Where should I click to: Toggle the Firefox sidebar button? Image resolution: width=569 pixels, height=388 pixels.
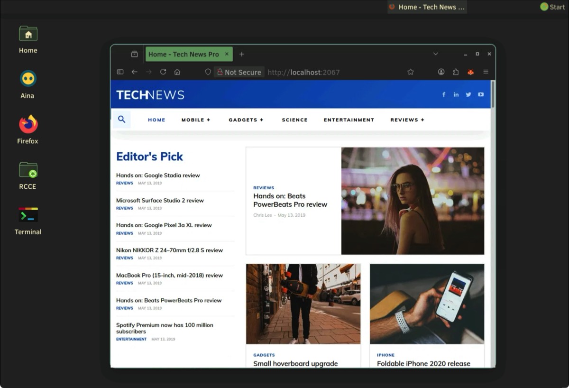(x=120, y=72)
